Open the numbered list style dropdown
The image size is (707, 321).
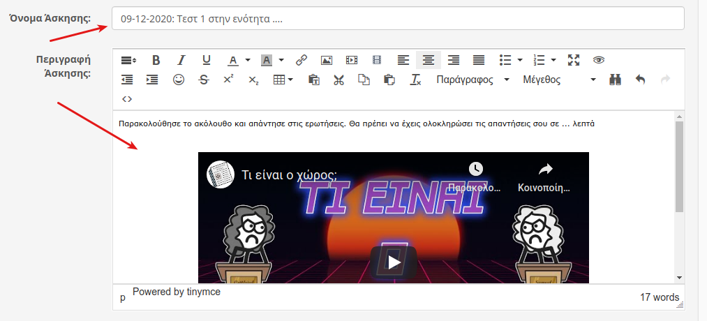point(553,60)
